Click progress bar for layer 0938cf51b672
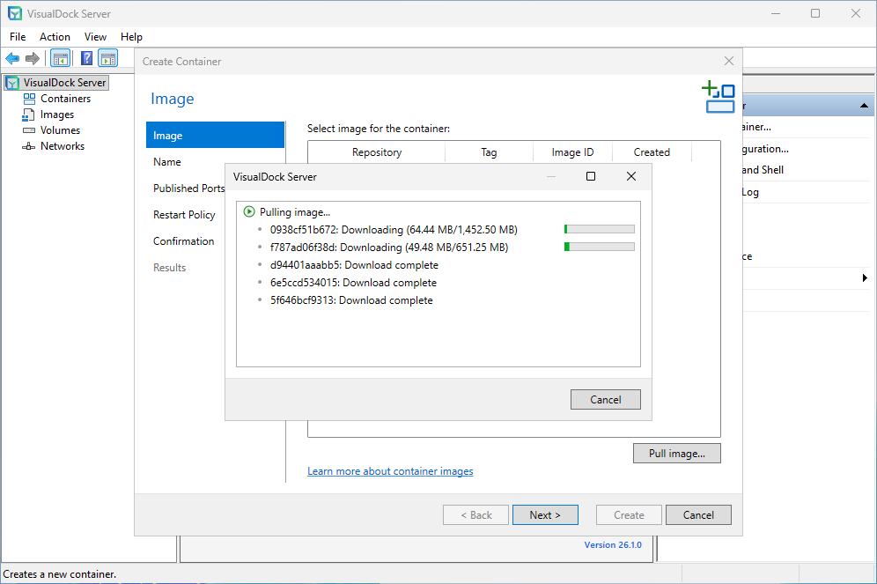Image resolution: width=877 pixels, height=584 pixels. [x=600, y=229]
